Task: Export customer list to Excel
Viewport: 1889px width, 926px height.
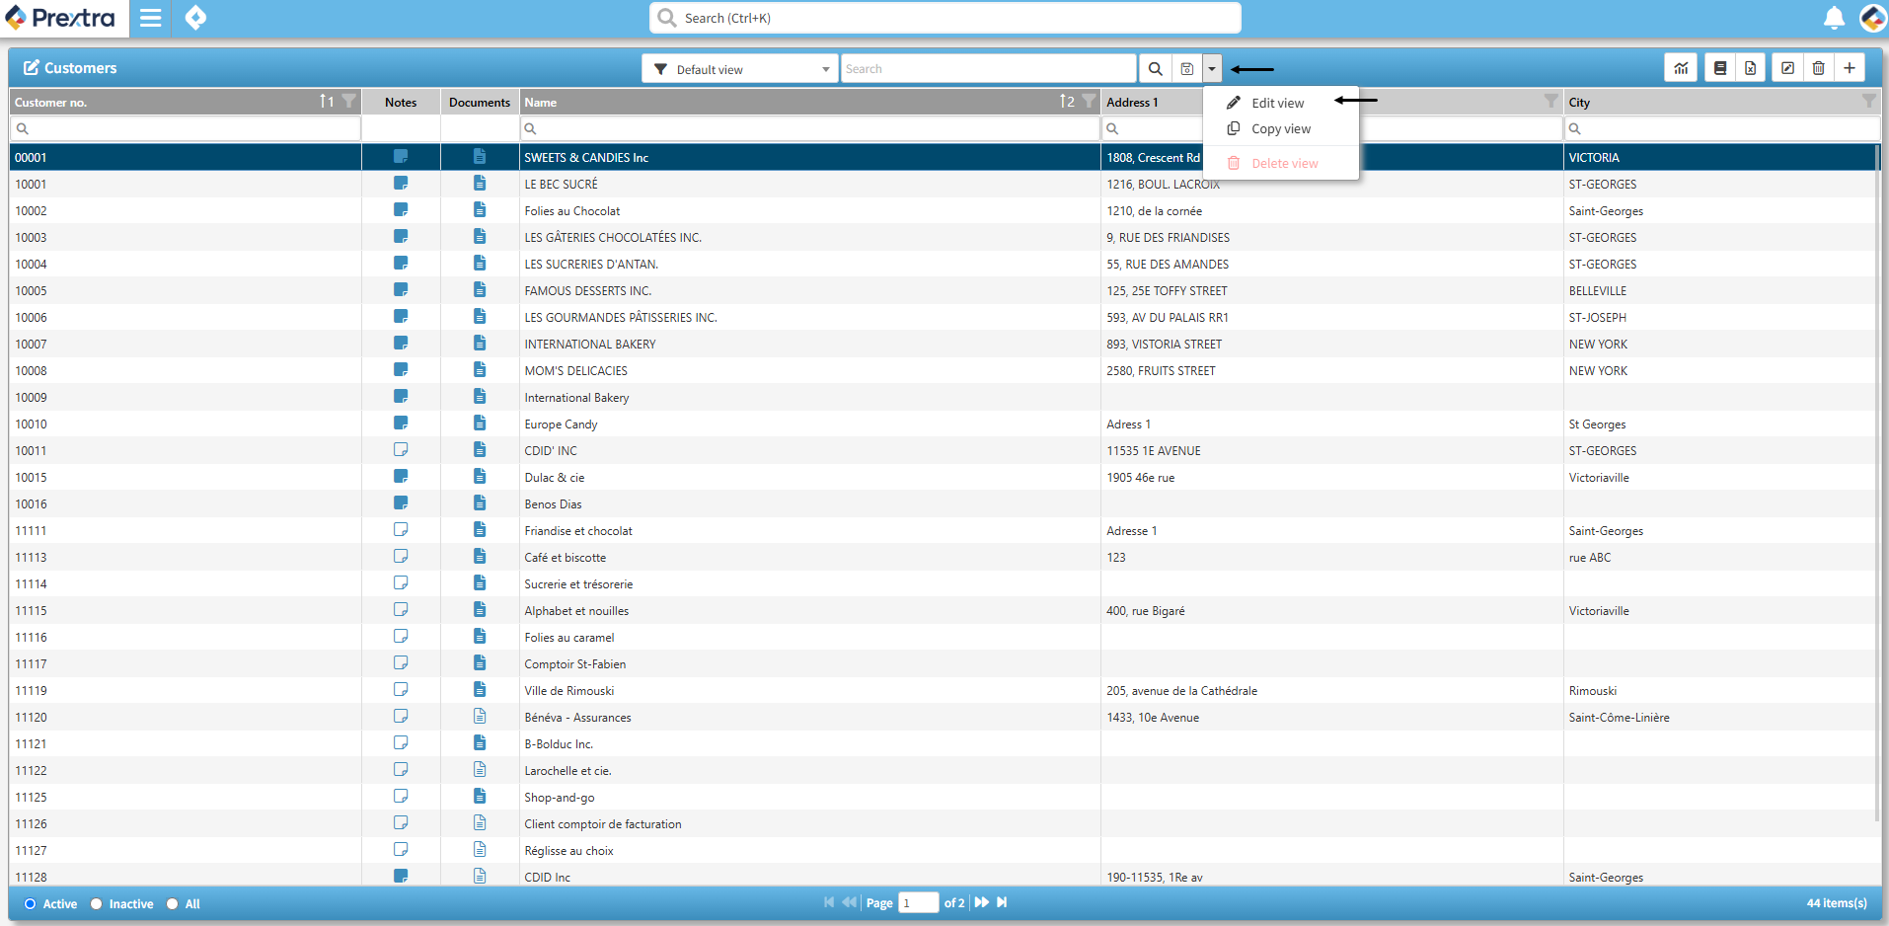Action: click(x=1750, y=68)
